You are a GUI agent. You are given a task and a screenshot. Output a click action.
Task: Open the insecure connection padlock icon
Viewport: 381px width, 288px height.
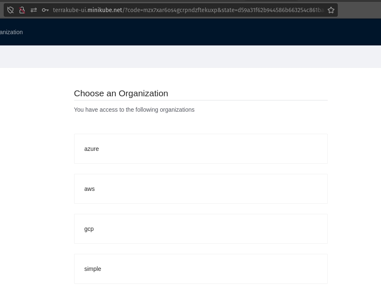(22, 10)
